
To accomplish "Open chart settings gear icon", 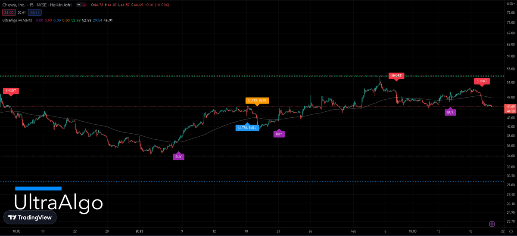I will 511,231.
